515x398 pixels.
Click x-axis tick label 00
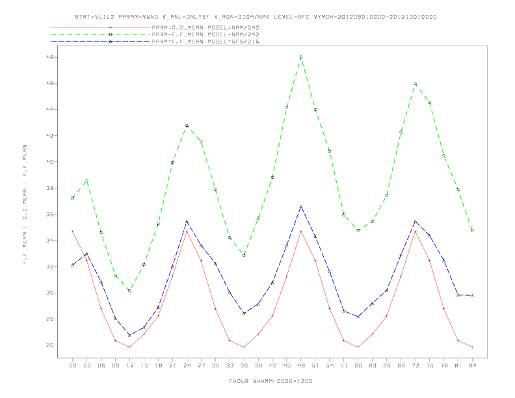click(73, 365)
